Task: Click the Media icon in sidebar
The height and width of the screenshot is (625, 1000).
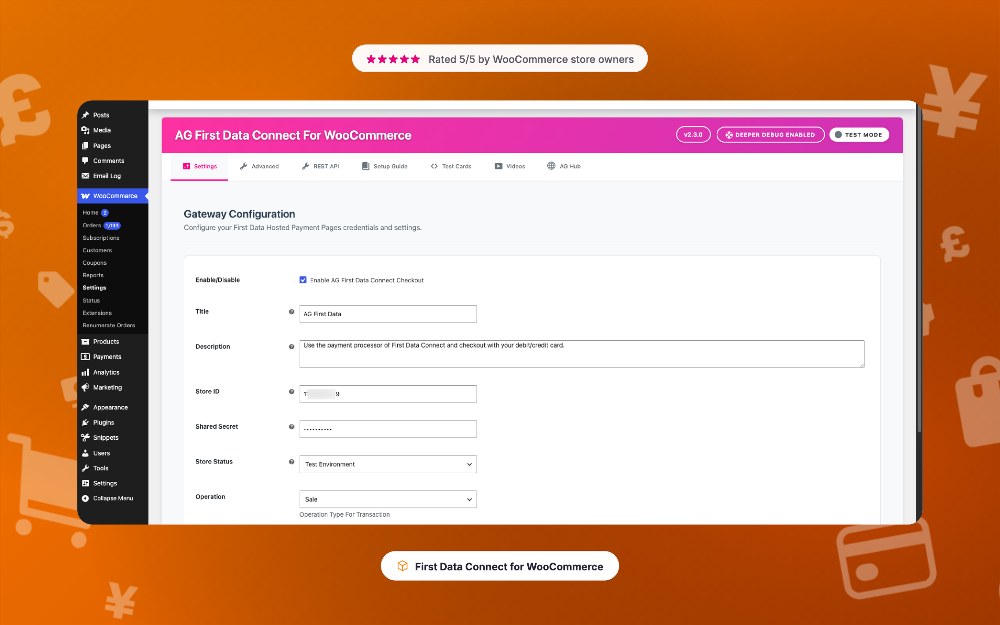Action: [85, 130]
